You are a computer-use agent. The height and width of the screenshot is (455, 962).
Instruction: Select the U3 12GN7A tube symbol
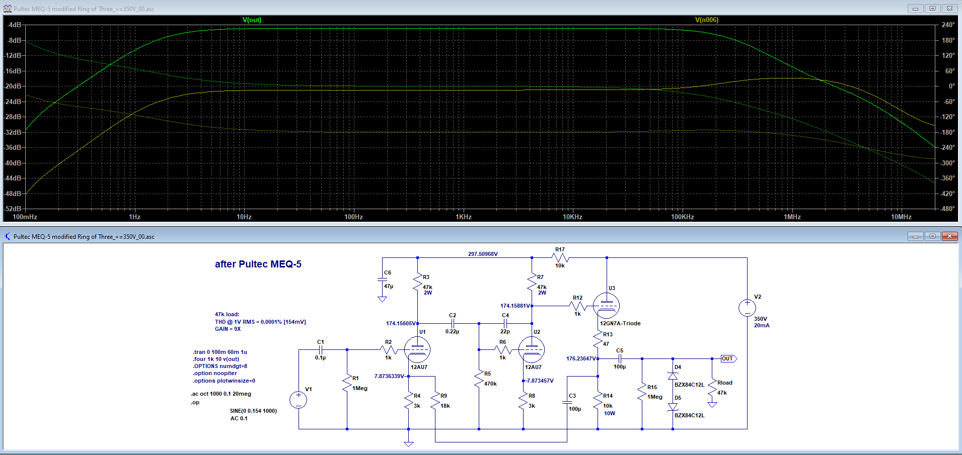click(606, 305)
